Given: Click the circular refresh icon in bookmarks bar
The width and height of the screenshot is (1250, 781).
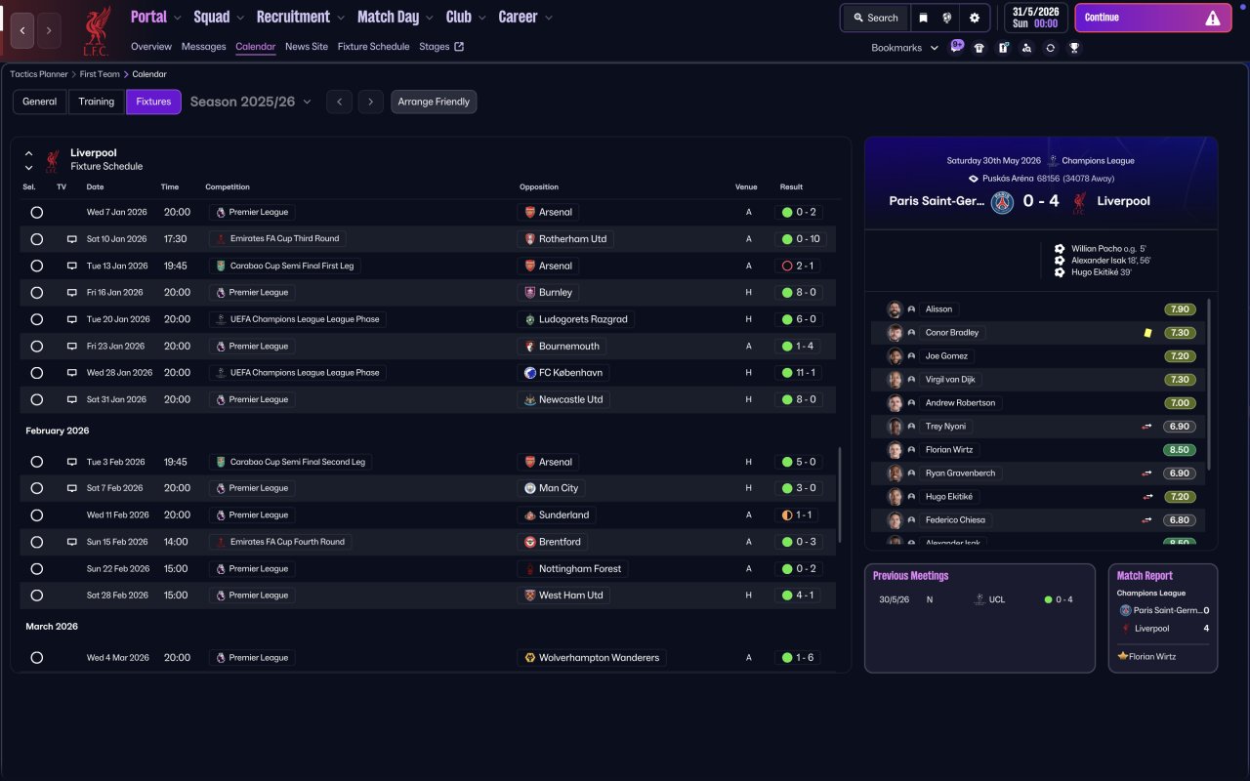Looking at the screenshot, I should (x=1050, y=48).
